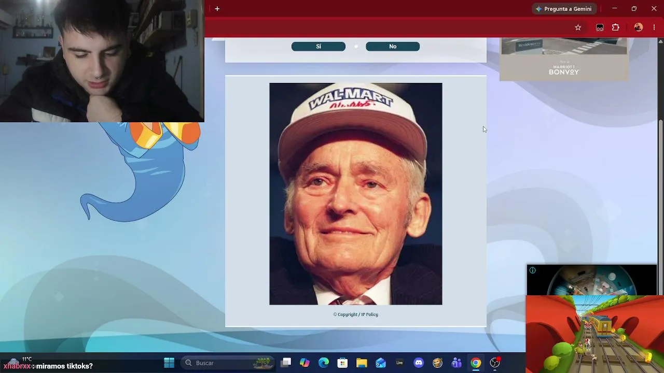
Task: Open a new browser tab
Action: [217, 9]
